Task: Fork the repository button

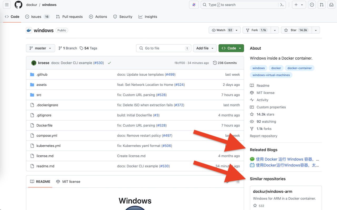Action: click(257, 30)
